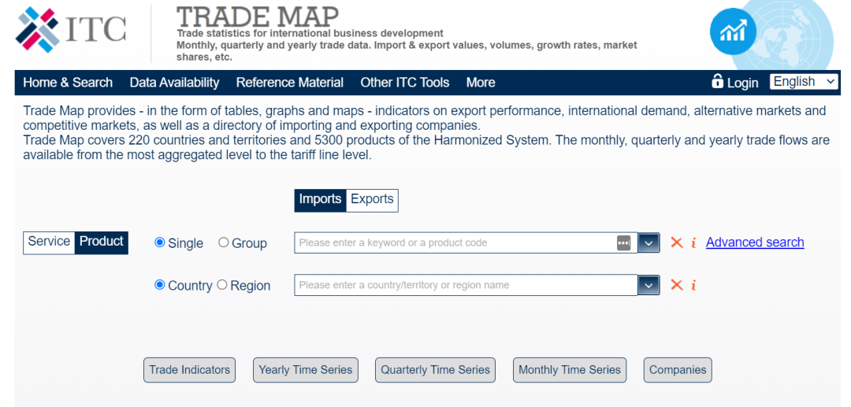Open the English language dropdown
This screenshot has height=407, width=851.
click(804, 82)
